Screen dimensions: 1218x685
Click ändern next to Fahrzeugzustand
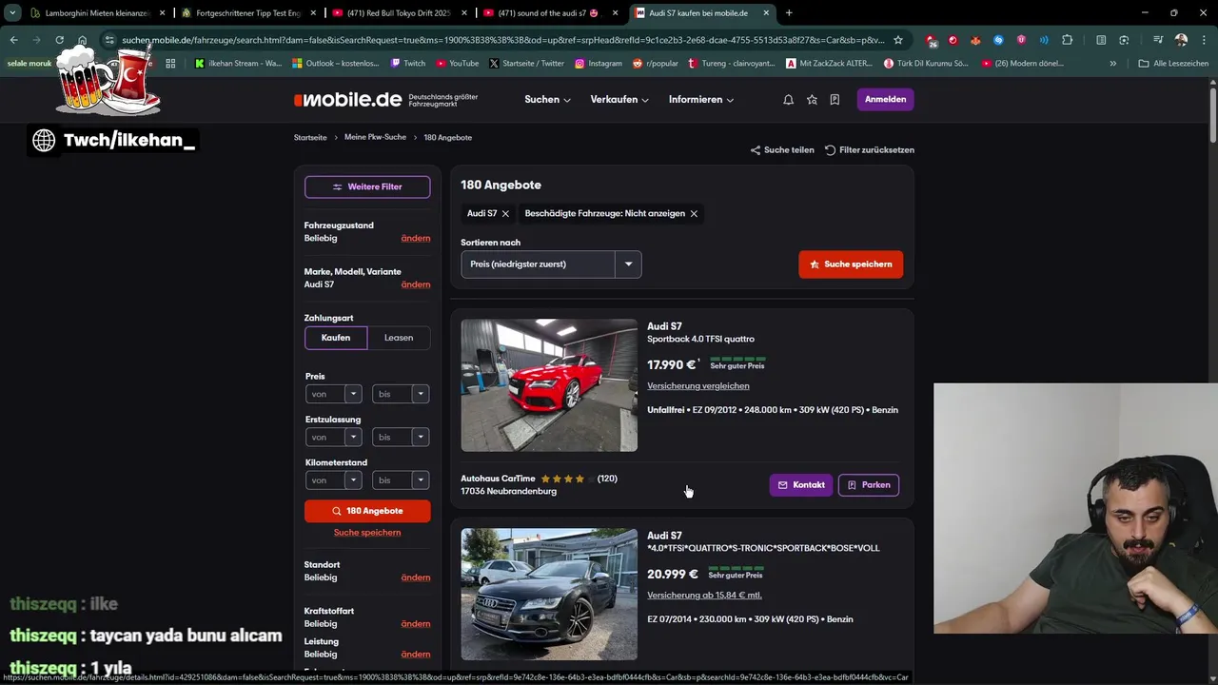coord(416,239)
